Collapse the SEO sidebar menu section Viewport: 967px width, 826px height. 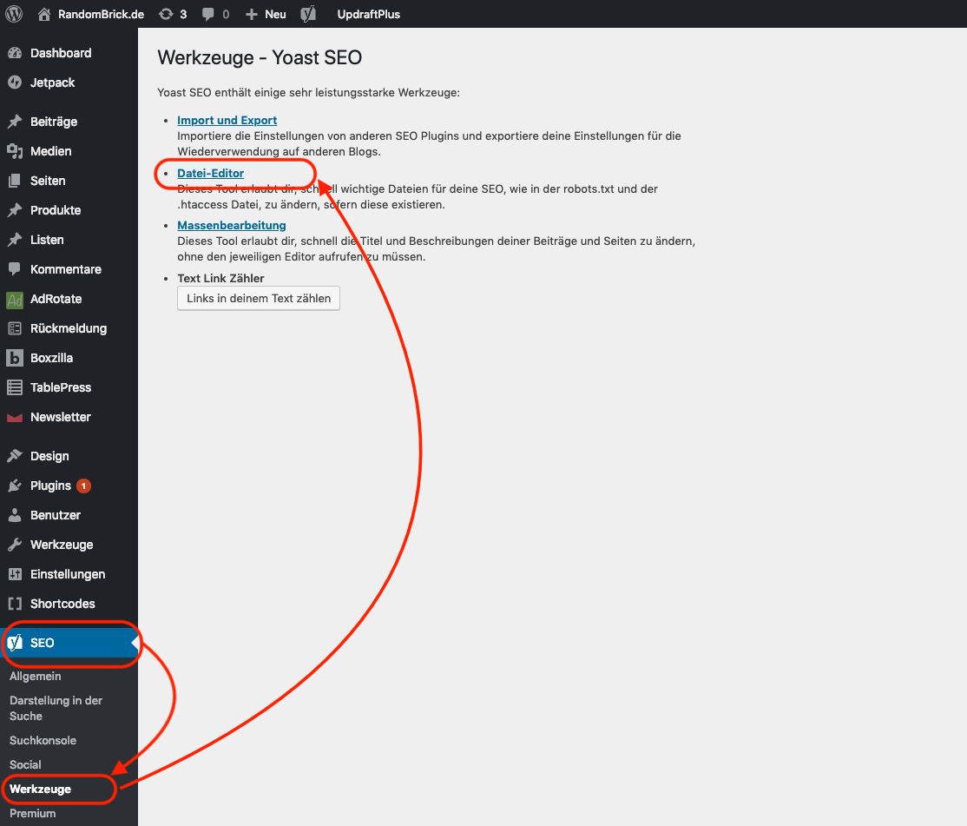pyautogui.click(x=42, y=643)
